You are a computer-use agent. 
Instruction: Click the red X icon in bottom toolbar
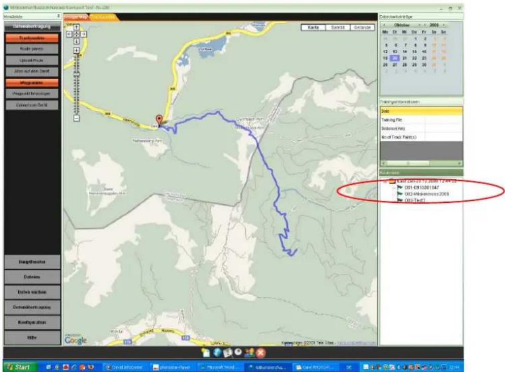tap(260, 353)
